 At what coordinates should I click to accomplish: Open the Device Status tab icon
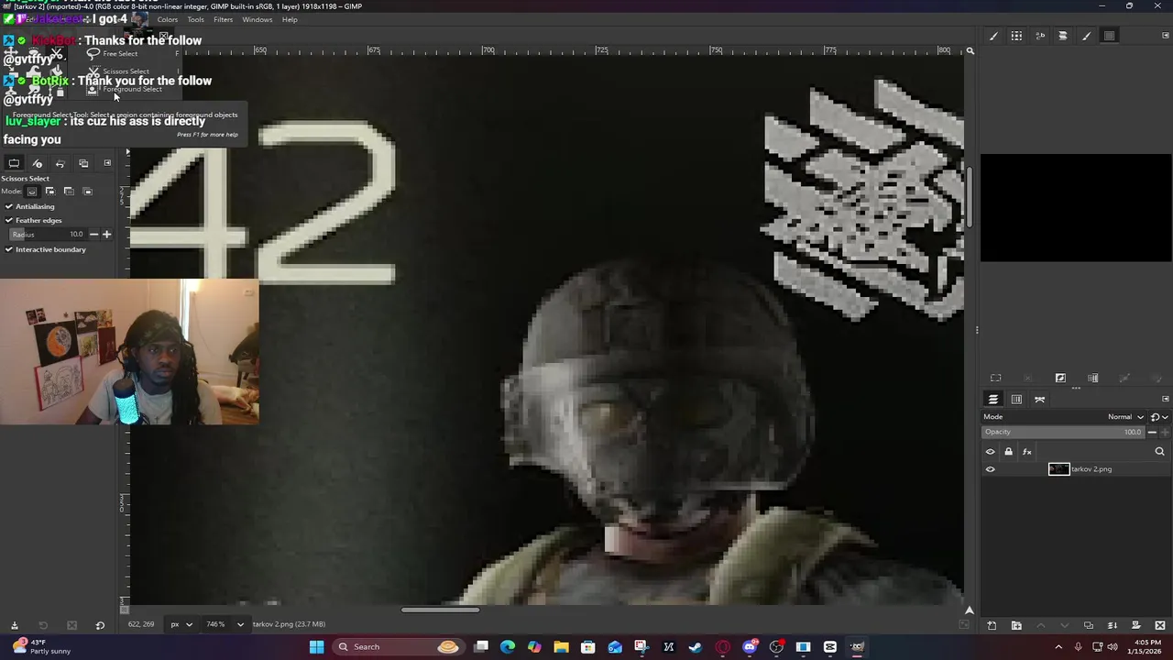tap(38, 163)
